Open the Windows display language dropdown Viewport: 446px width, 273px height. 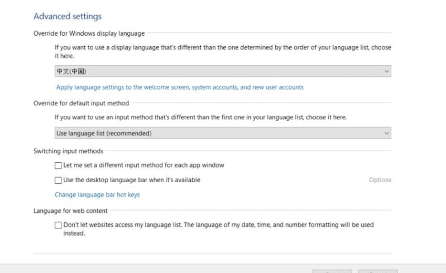pyautogui.click(x=223, y=71)
